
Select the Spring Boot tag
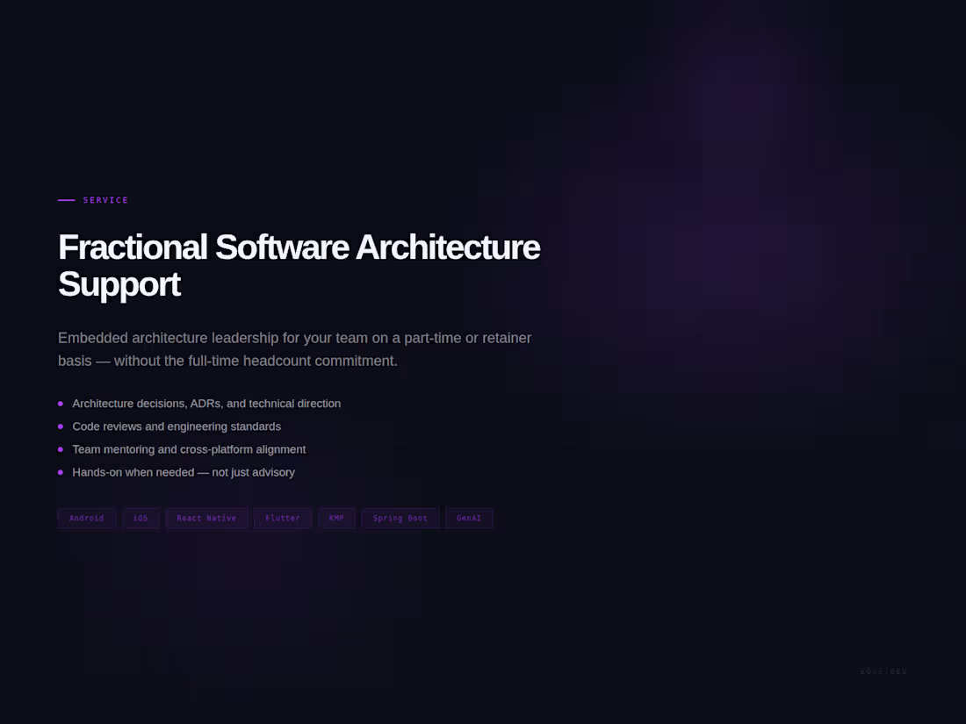[400, 518]
